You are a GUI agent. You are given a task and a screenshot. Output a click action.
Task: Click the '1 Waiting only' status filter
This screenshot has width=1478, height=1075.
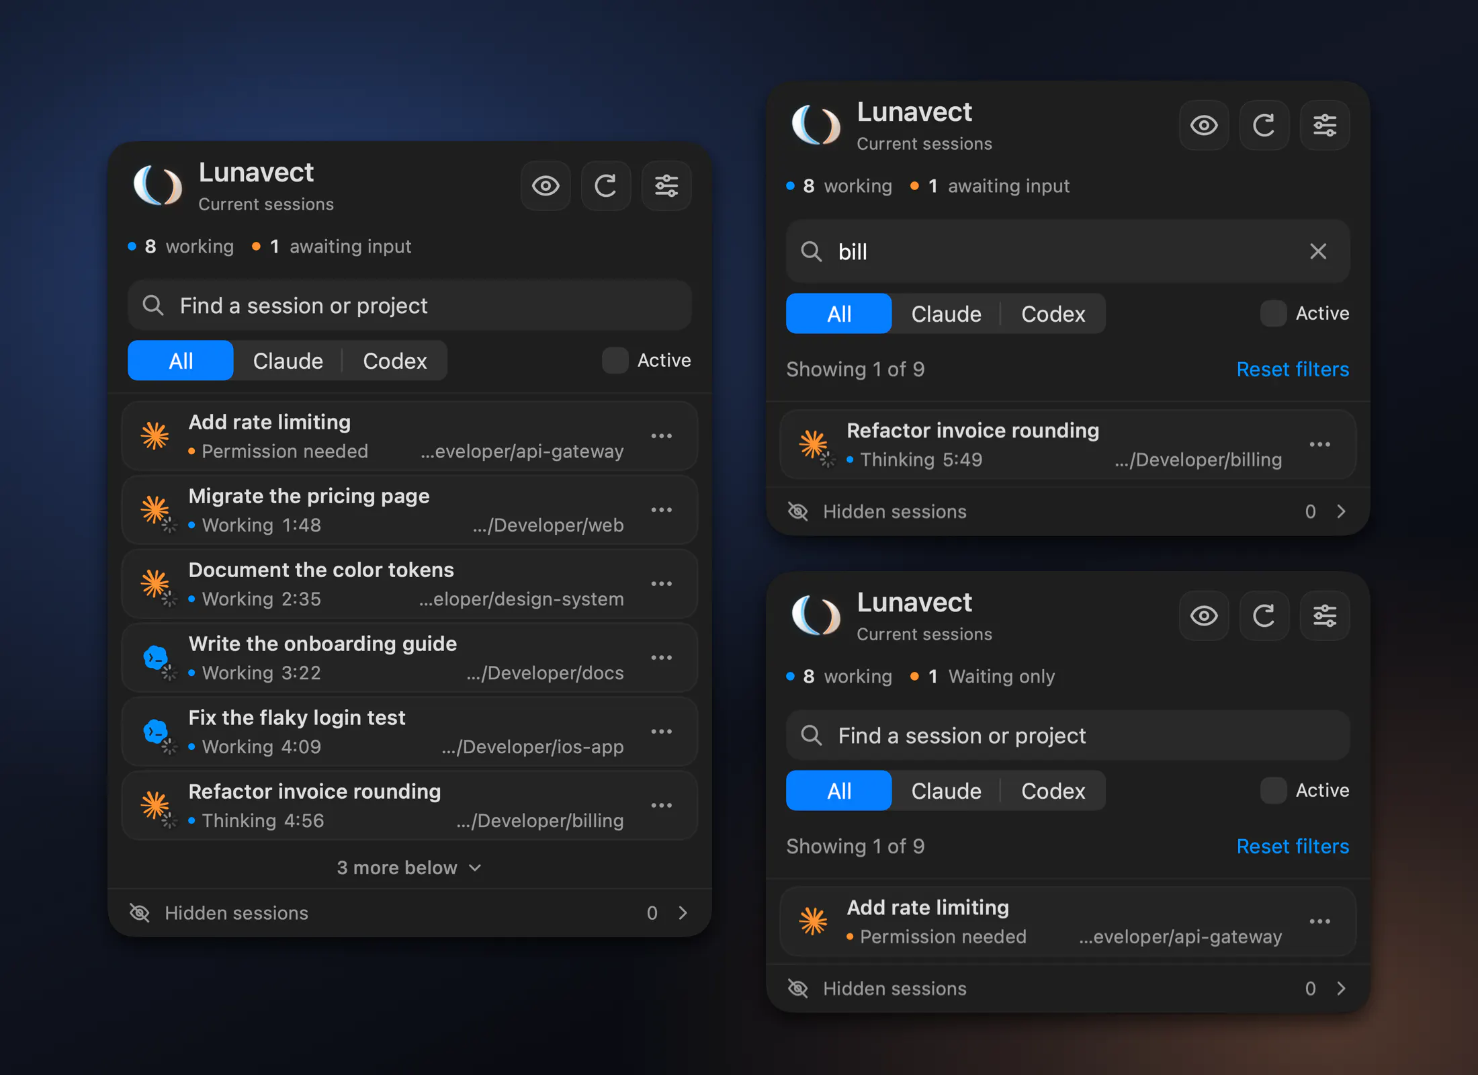click(x=983, y=677)
